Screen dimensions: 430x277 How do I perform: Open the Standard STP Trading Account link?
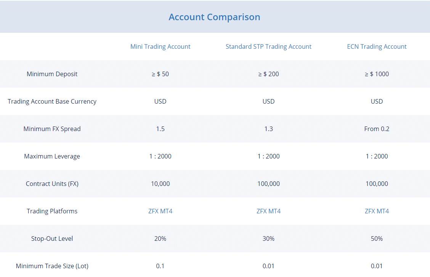coord(268,46)
